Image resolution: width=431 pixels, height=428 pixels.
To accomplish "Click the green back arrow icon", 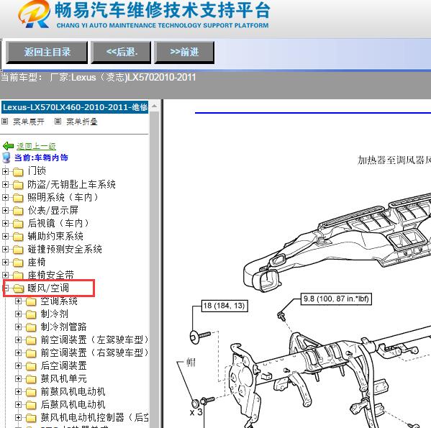I will [8, 146].
